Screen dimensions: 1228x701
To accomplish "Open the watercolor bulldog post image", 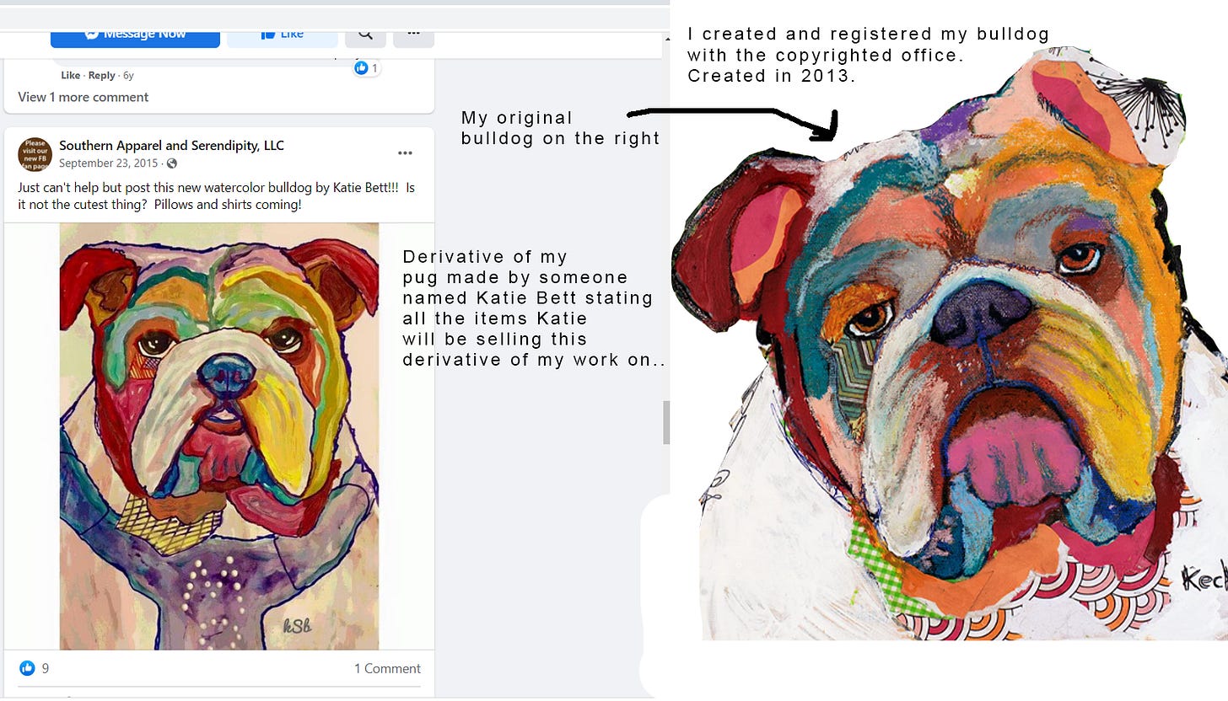I will pos(219,436).
